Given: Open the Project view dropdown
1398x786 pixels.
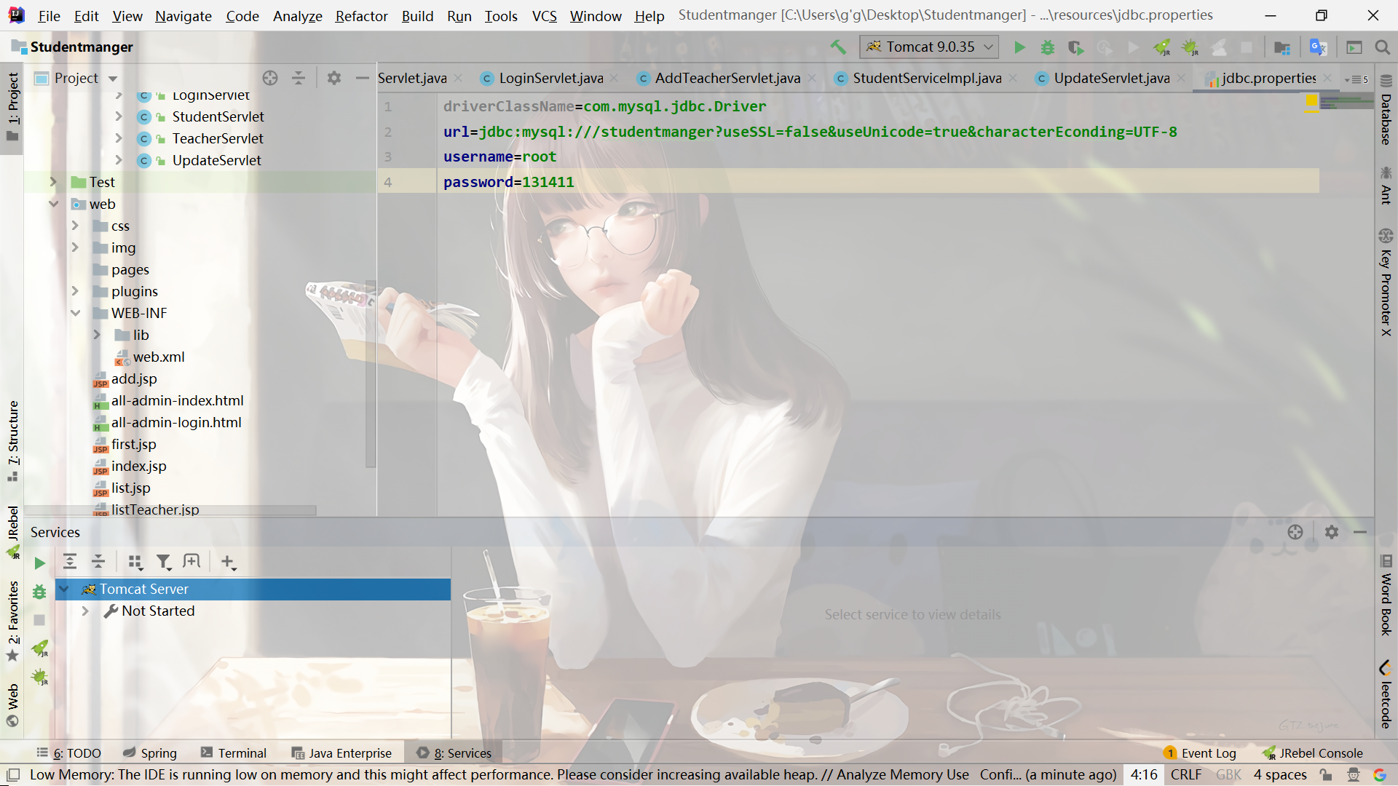Looking at the screenshot, I should (113, 79).
